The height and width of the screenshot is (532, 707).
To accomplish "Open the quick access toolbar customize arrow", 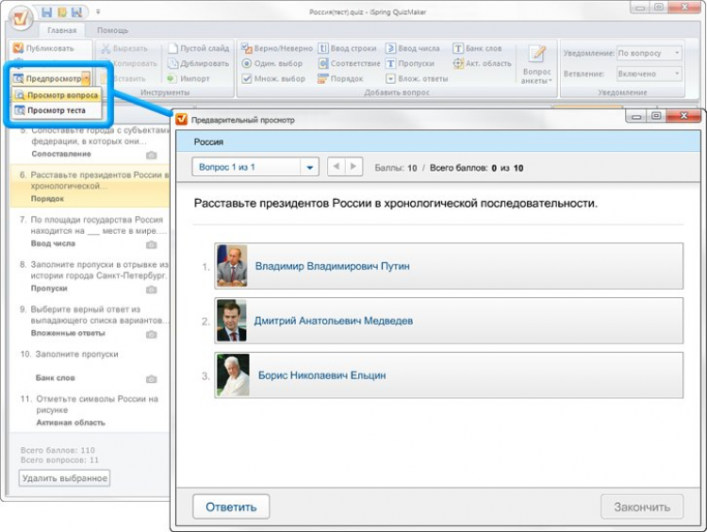I will [x=98, y=12].
